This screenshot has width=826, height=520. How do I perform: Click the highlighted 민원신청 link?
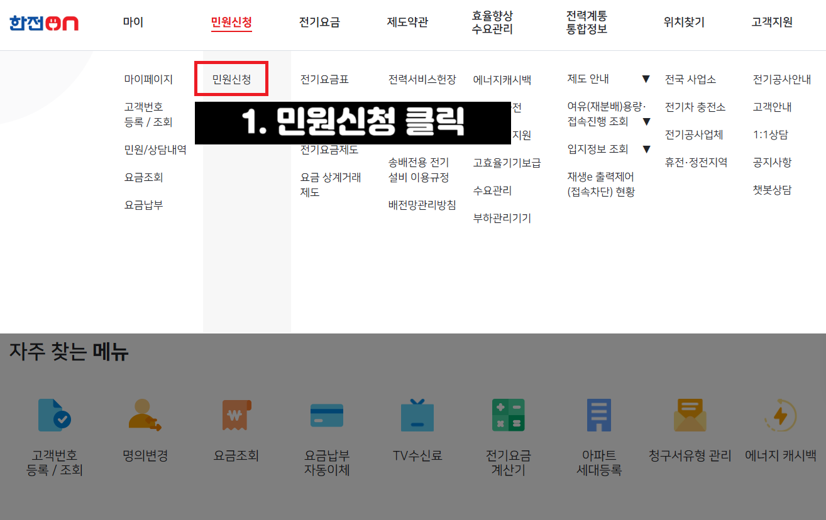click(x=231, y=79)
